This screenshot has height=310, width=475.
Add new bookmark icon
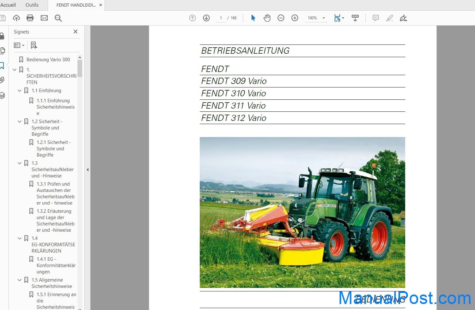[x=34, y=45]
